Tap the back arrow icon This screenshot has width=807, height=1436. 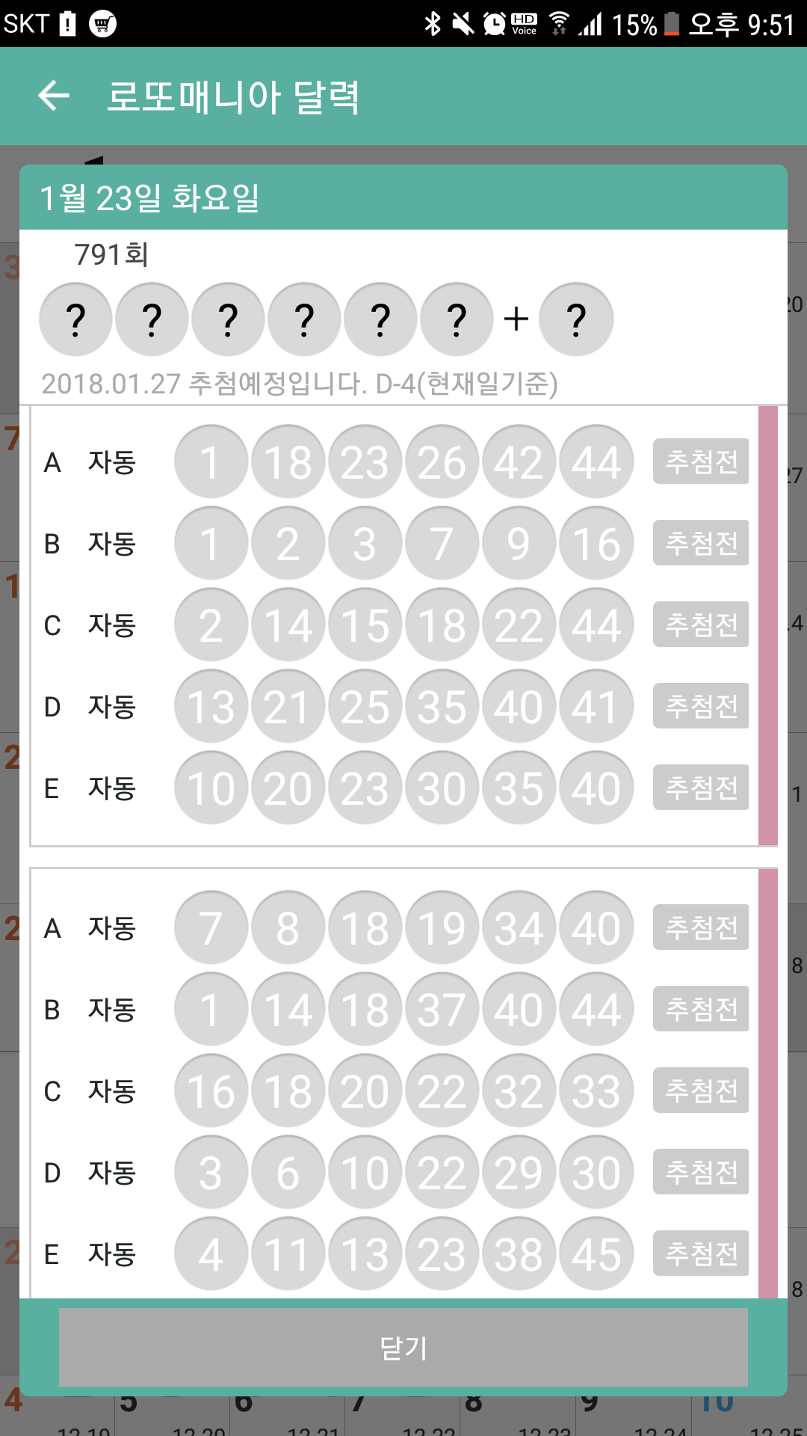(x=54, y=96)
